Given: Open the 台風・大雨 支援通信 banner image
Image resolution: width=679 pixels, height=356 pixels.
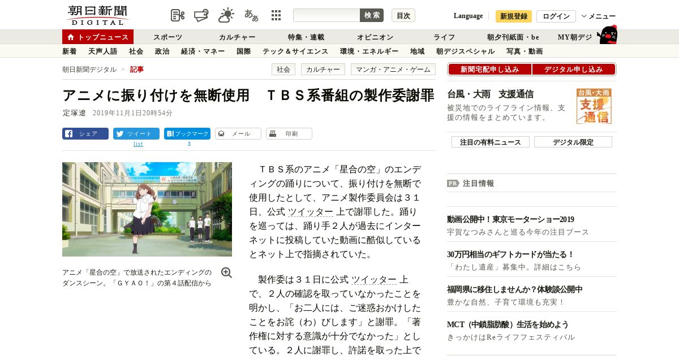Looking at the screenshot, I should point(594,106).
